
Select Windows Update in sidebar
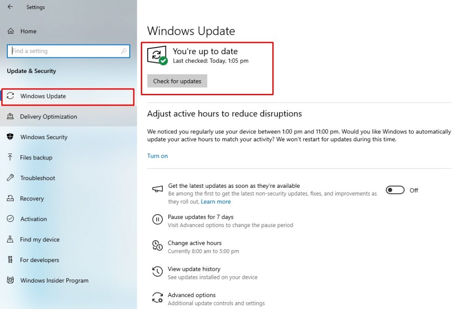[x=69, y=96]
